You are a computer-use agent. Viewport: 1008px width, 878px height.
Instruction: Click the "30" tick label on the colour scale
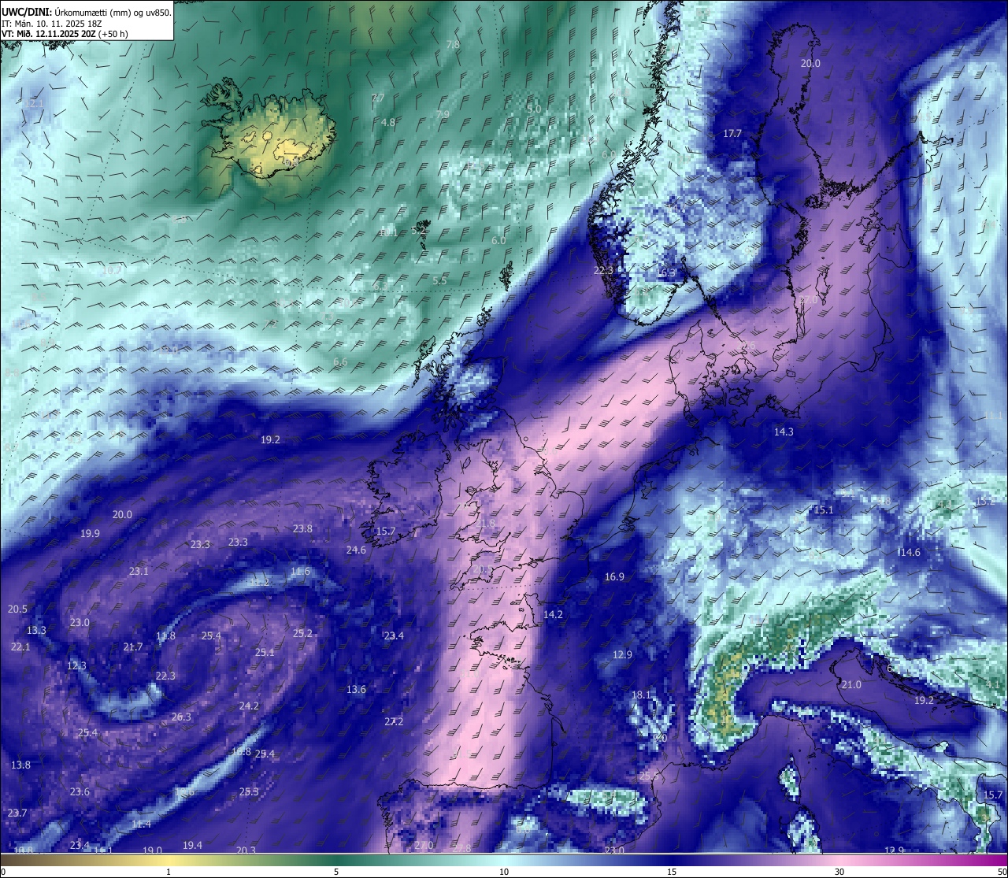point(839,872)
